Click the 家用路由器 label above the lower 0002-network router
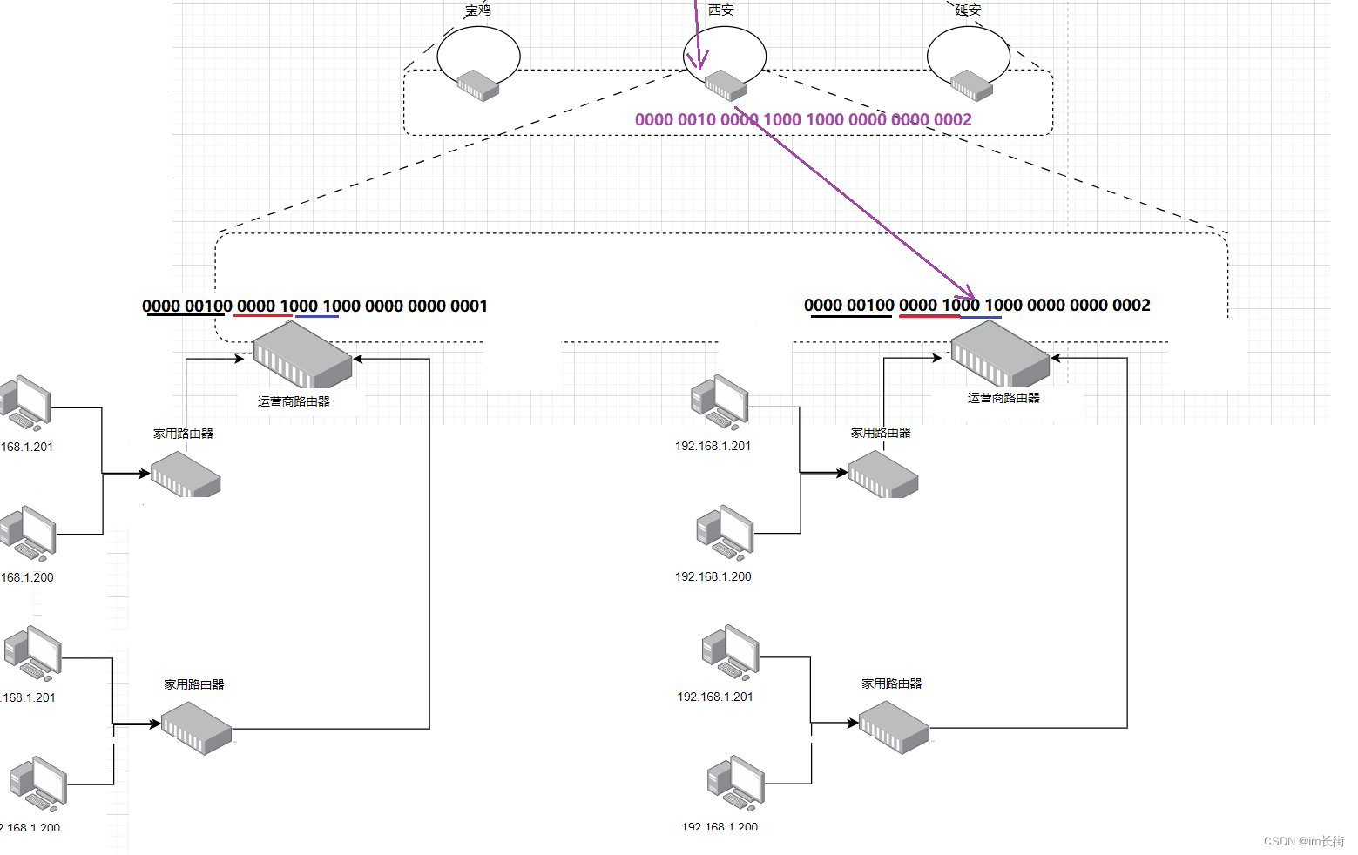The height and width of the screenshot is (855, 1358). pos(892,683)
